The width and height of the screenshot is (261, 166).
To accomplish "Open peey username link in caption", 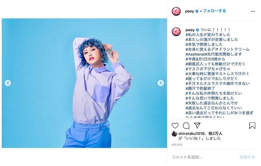I will point(190,30).
